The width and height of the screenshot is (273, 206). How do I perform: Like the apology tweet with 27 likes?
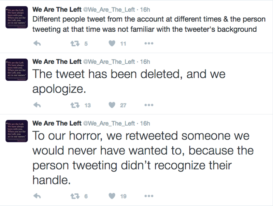point(112,105)
